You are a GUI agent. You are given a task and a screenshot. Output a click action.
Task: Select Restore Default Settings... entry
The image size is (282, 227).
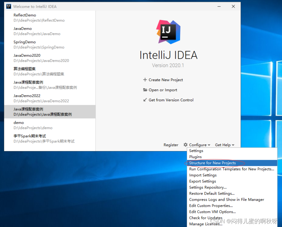point(232,194)
